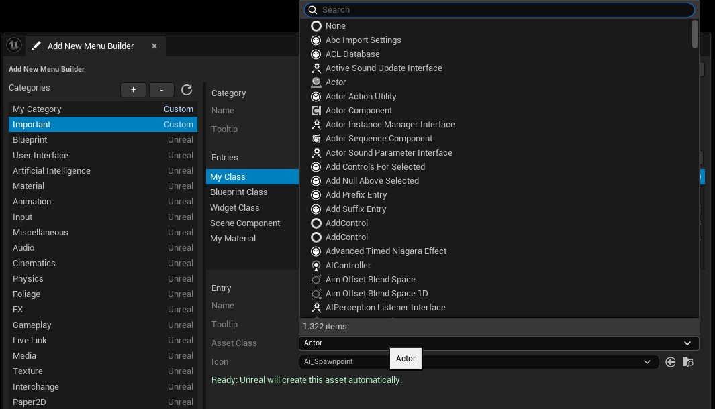Image resolution: width=715 pixels, height=409 pixels.
Task: Click the Abc Import Settings class icon
Action: (316, 40)
